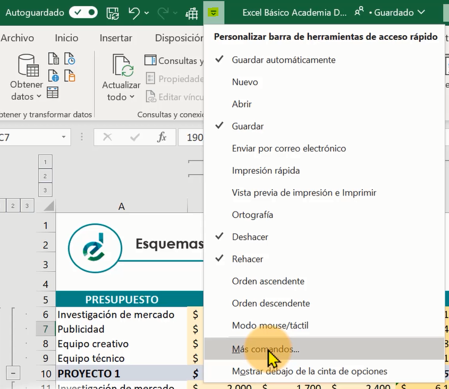Click the cancel X in formula bar
The height and width of the screenshot is (389, 449).
107,137
